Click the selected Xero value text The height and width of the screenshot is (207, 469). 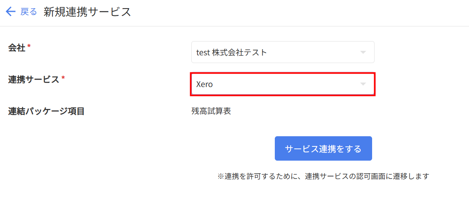click(x=204, y=84)
